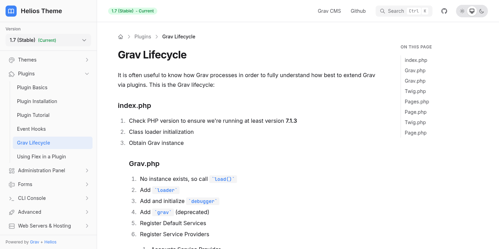Collapse the Plugins section chevron
The image size is (499, 249).
pyautogui.click(x=87, y=74)
